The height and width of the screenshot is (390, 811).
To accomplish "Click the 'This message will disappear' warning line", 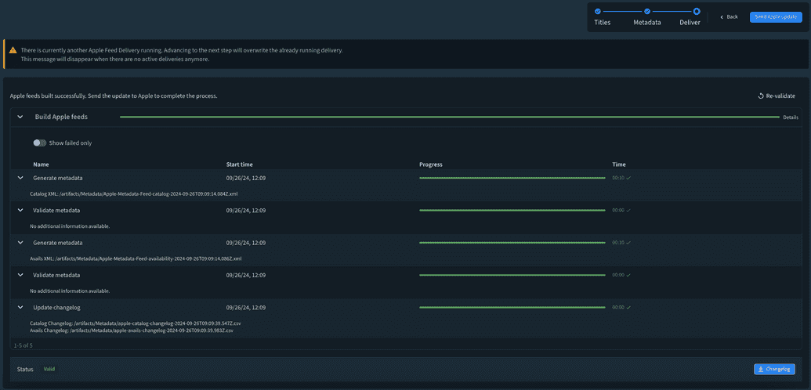I will 115,59.
